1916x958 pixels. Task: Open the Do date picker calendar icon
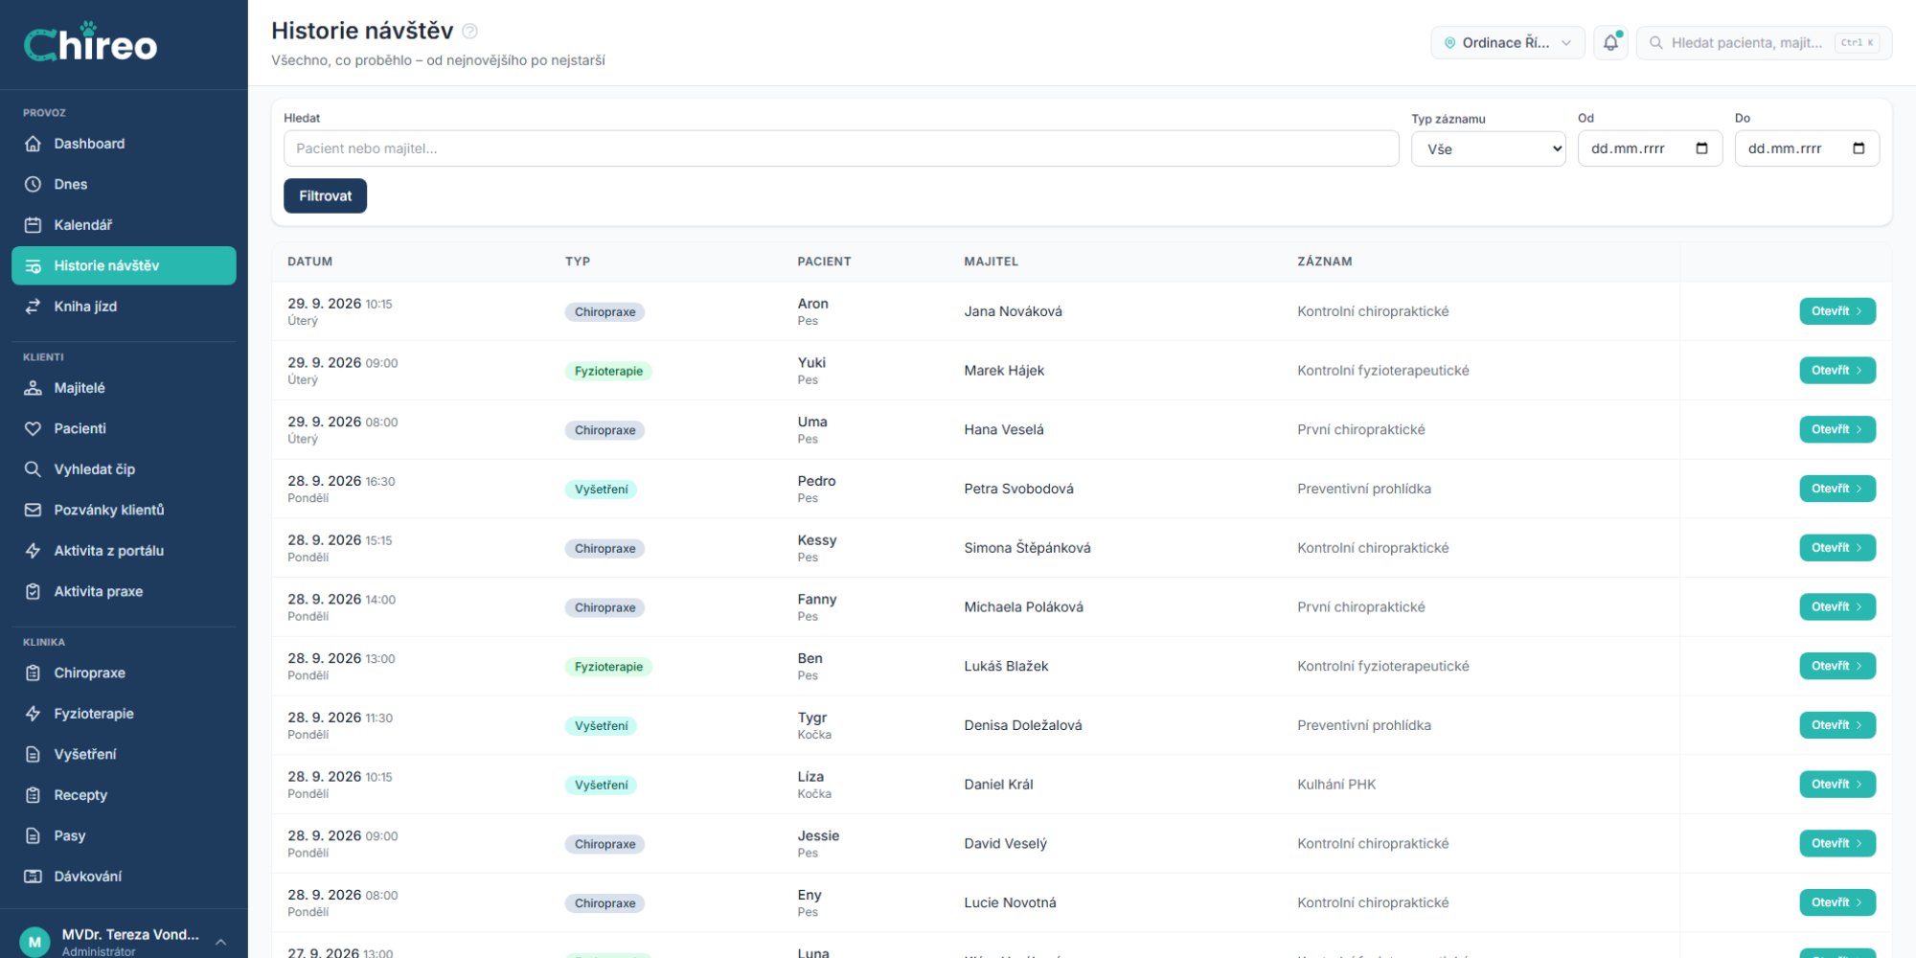[x=1859, y=148]
